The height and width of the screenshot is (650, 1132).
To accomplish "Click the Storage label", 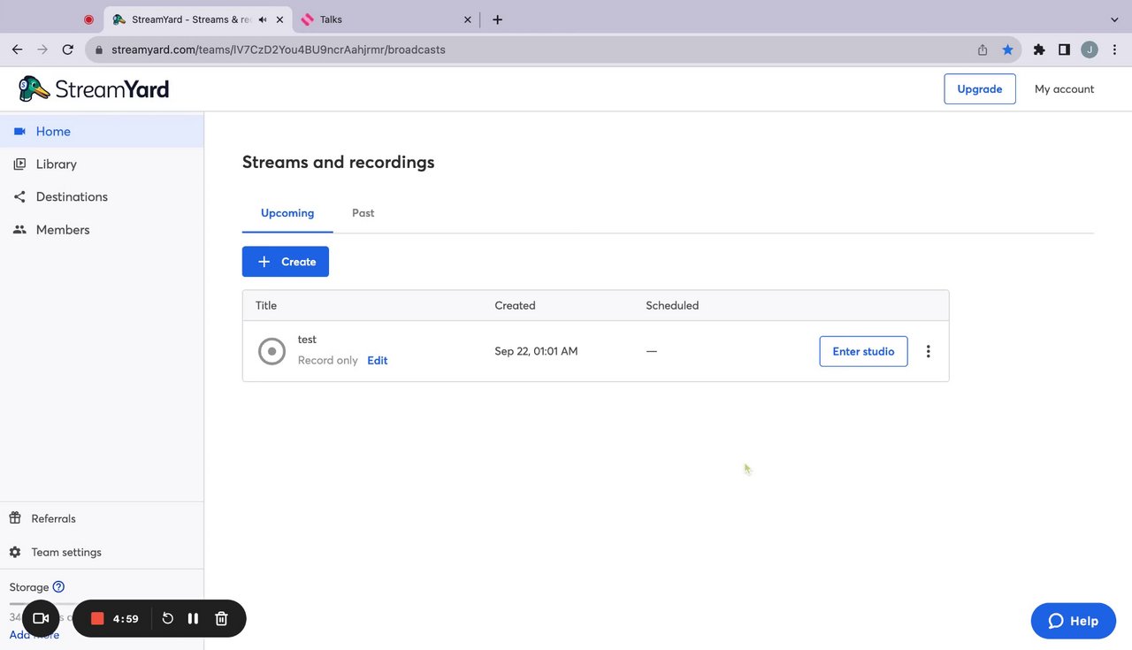I will click(29, 586).
